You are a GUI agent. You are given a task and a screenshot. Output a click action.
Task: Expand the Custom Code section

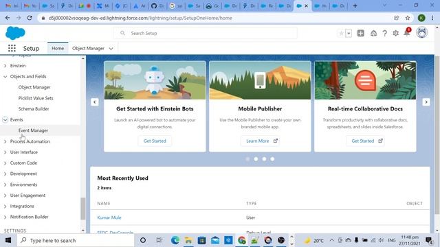tap(5, 163)
